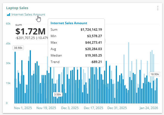Click the 3.58k minimum data label
This screenshot has width=164, height=115.
pos(58,95)
